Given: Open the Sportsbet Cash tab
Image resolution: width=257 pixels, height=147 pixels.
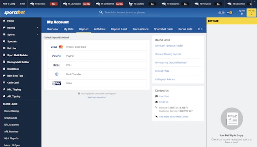Looking at the screenshot, I should 163,29.
